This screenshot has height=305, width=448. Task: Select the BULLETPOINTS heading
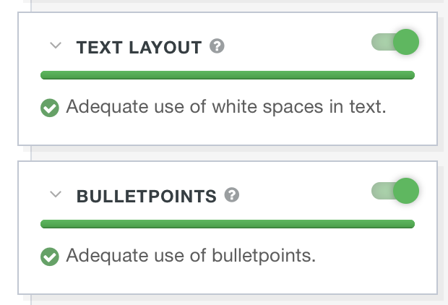point(146,196)
